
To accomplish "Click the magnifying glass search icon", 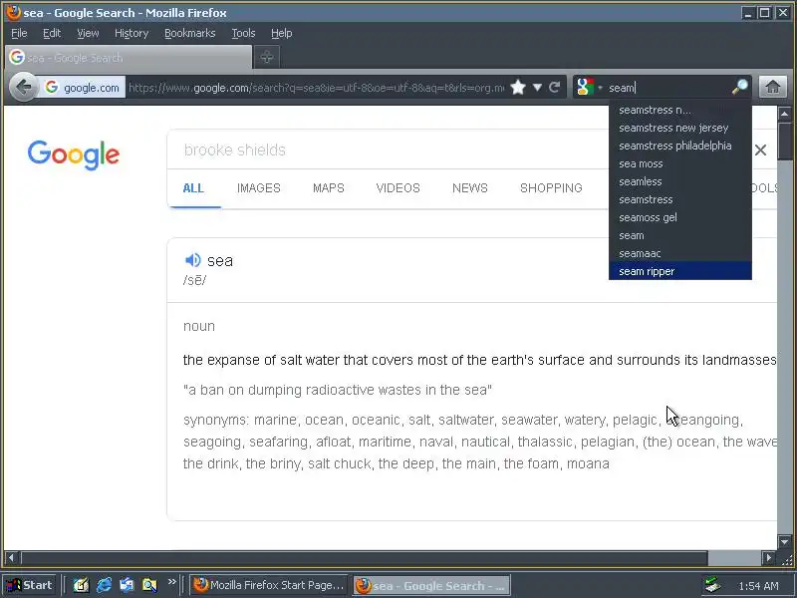I will 739,88.
